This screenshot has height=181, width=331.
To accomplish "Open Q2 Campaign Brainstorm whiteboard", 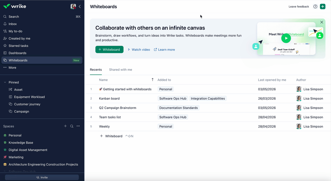I will point(118,108).
